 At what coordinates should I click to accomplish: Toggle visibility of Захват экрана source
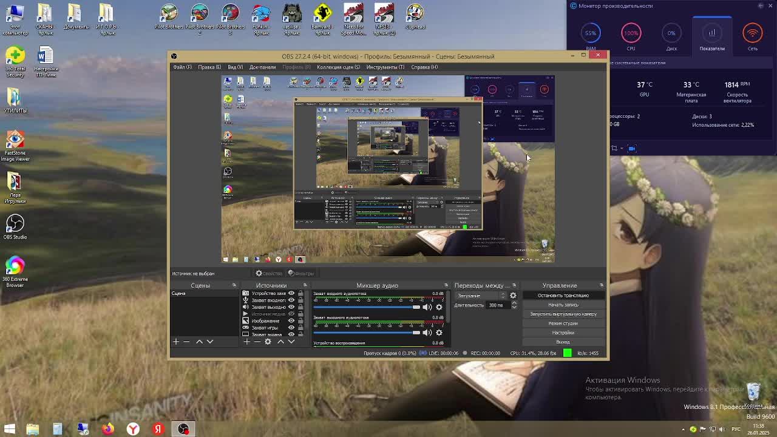[291, 334]
